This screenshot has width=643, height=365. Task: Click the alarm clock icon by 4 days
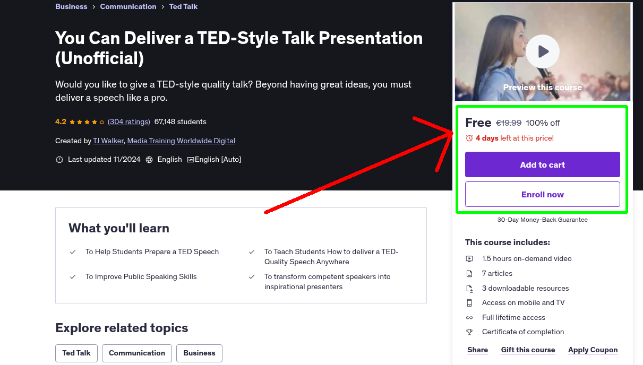point(469,138)
